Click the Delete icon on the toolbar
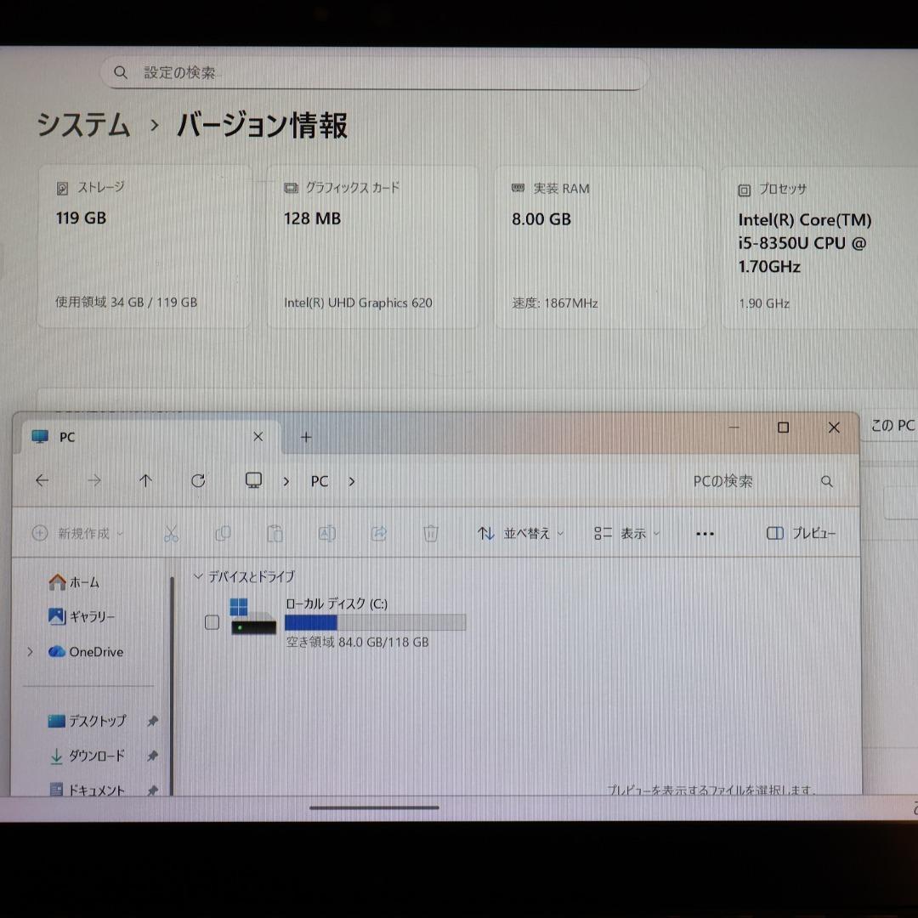The image size is (918, 918). click(x=430, y=533)
